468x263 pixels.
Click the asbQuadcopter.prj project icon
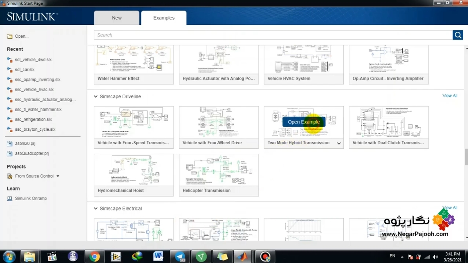click(10, 153)
